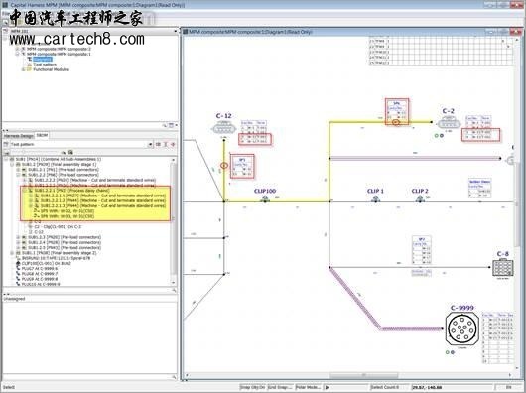Viewport: 526px width, 393px height.
Task: Open the Test pattern dropdown
Action: pyautogui.click(x=150, y=145)
